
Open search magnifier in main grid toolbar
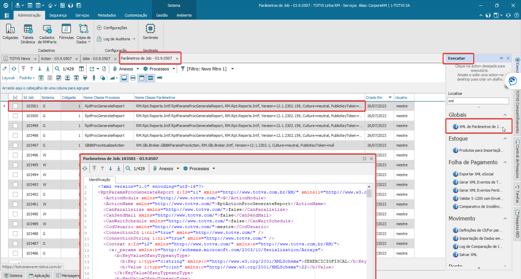[57, 69]
